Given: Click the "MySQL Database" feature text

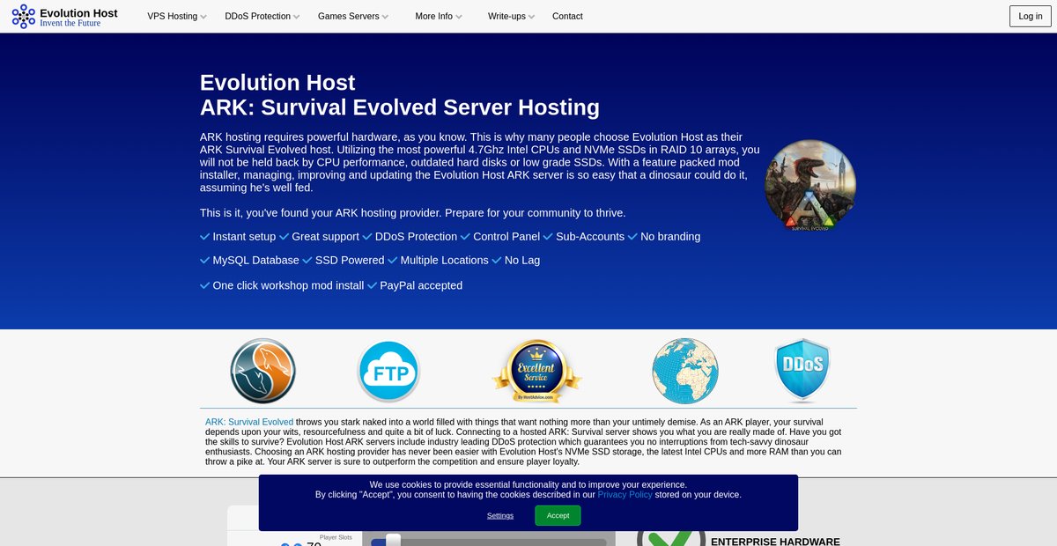Looking at the screenshot, I should [x=255, y=261].
